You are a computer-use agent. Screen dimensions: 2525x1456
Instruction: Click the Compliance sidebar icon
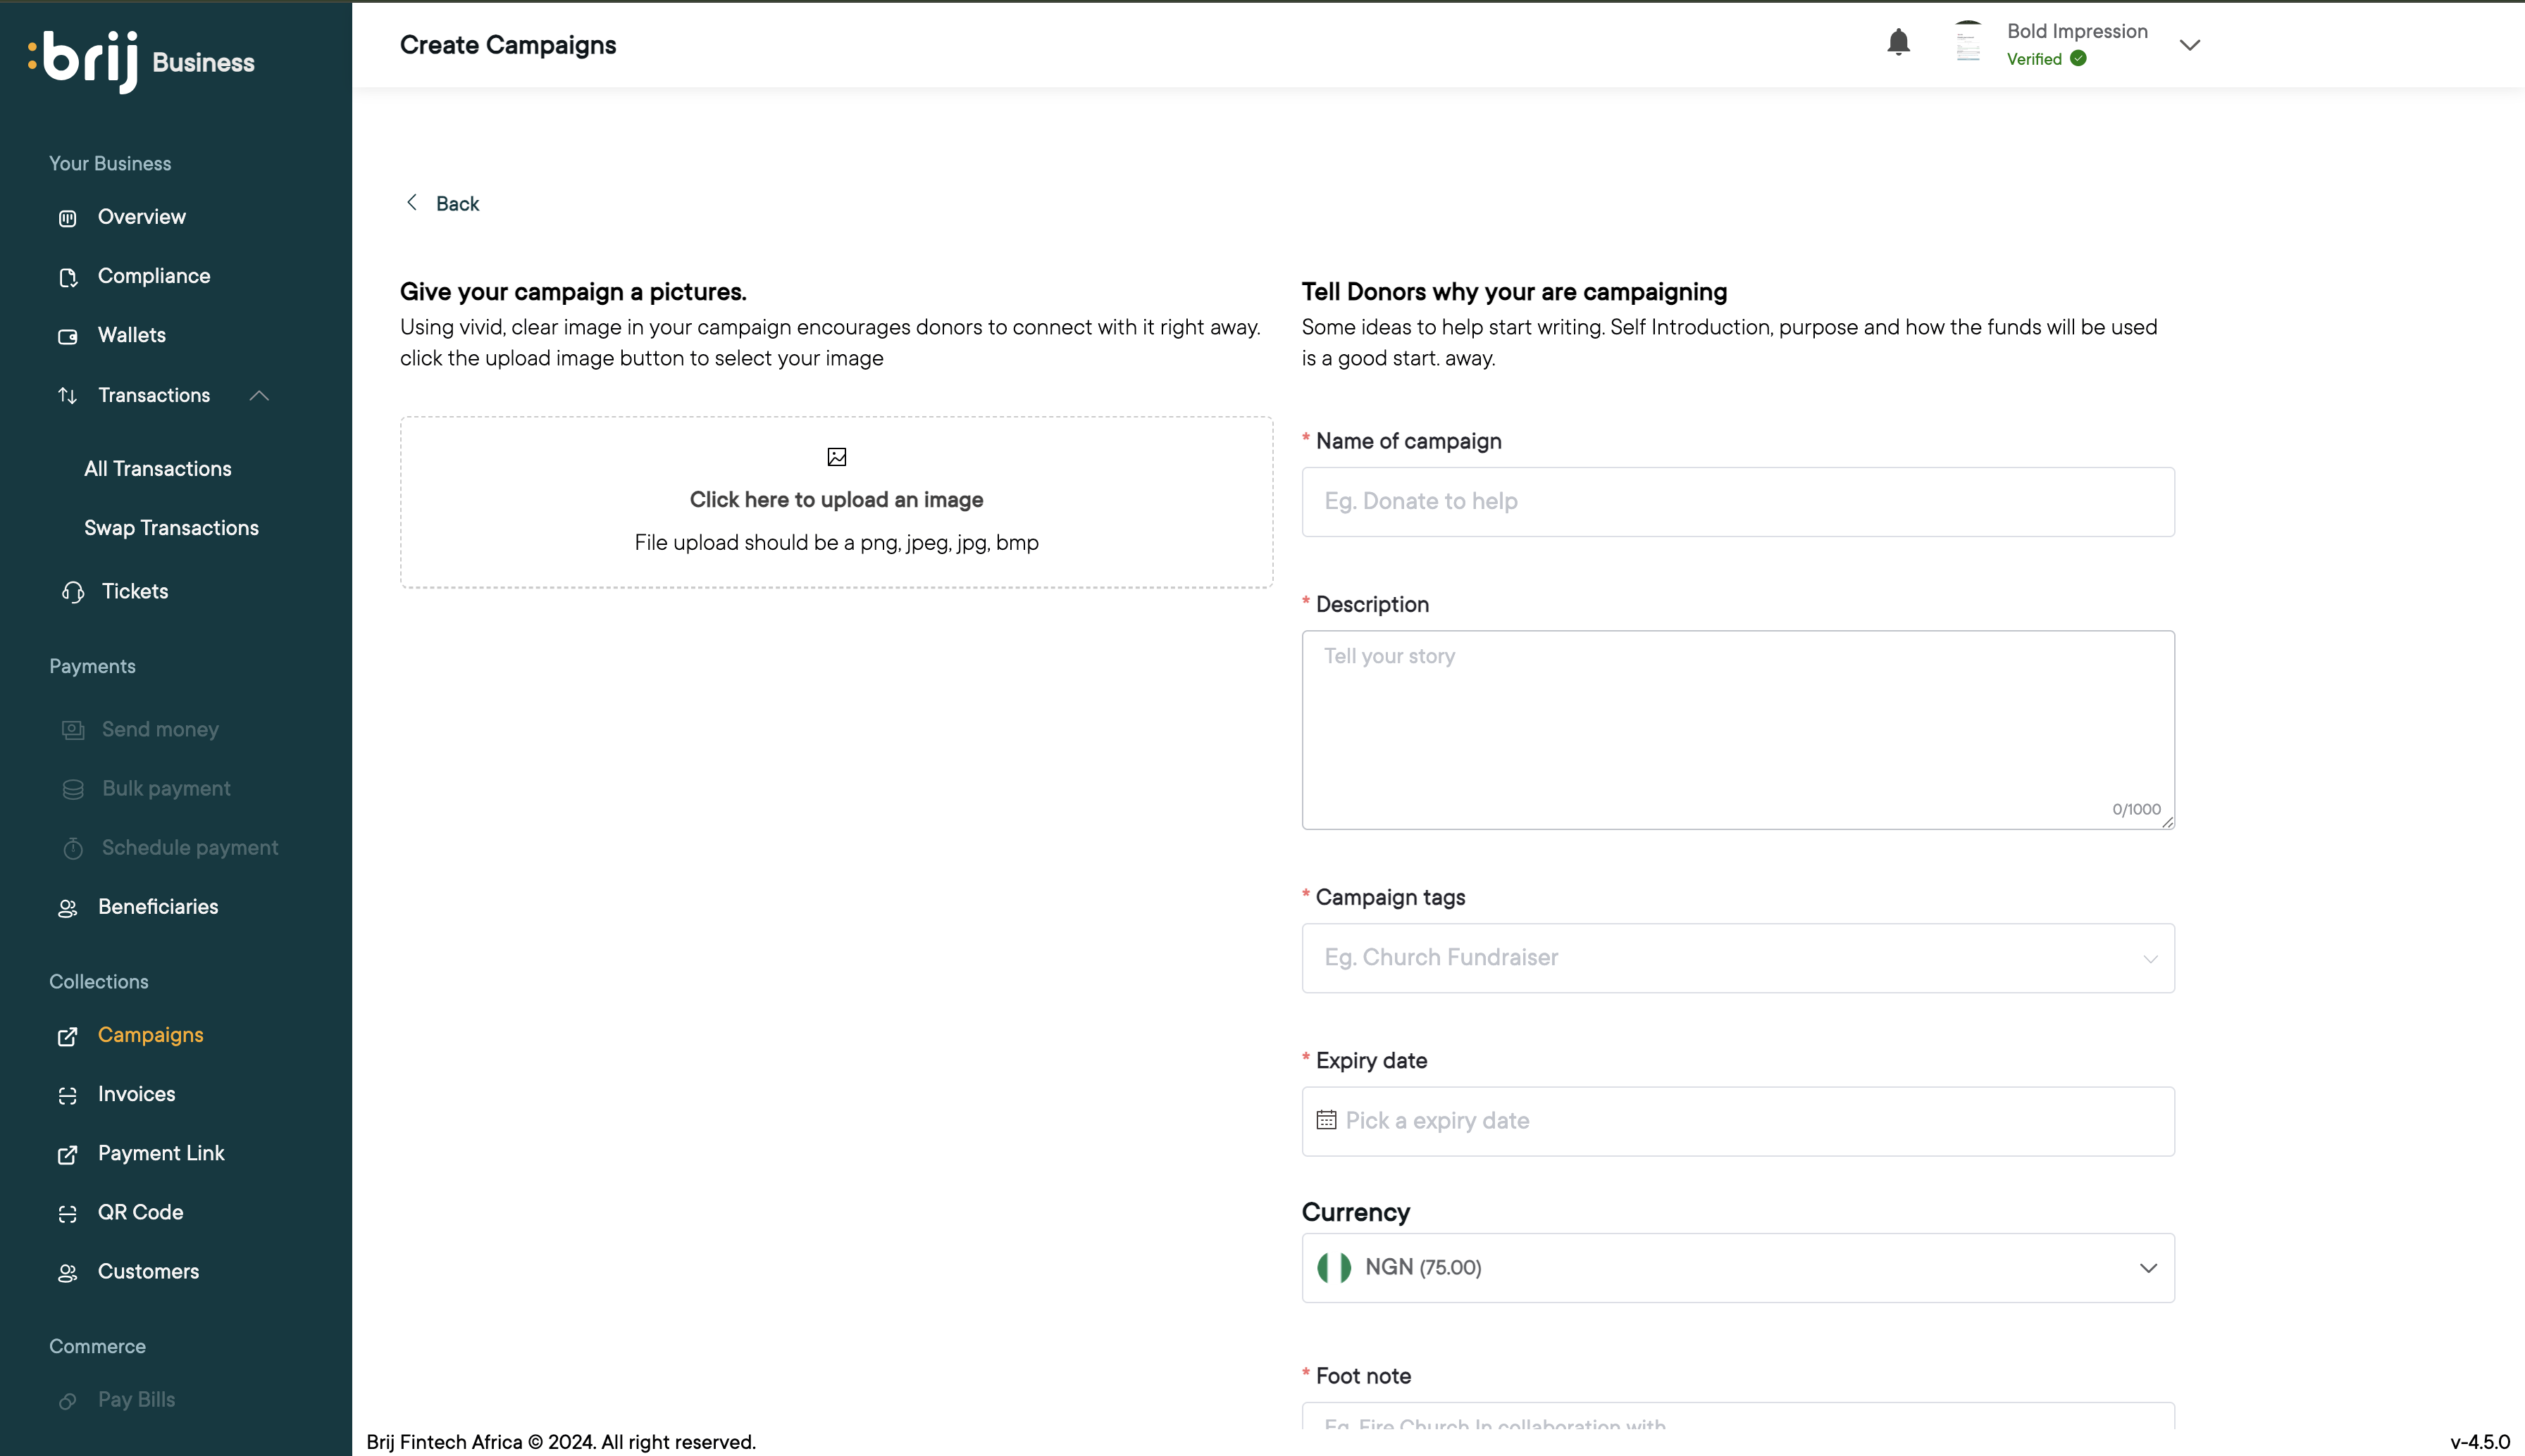coord(68,277)
